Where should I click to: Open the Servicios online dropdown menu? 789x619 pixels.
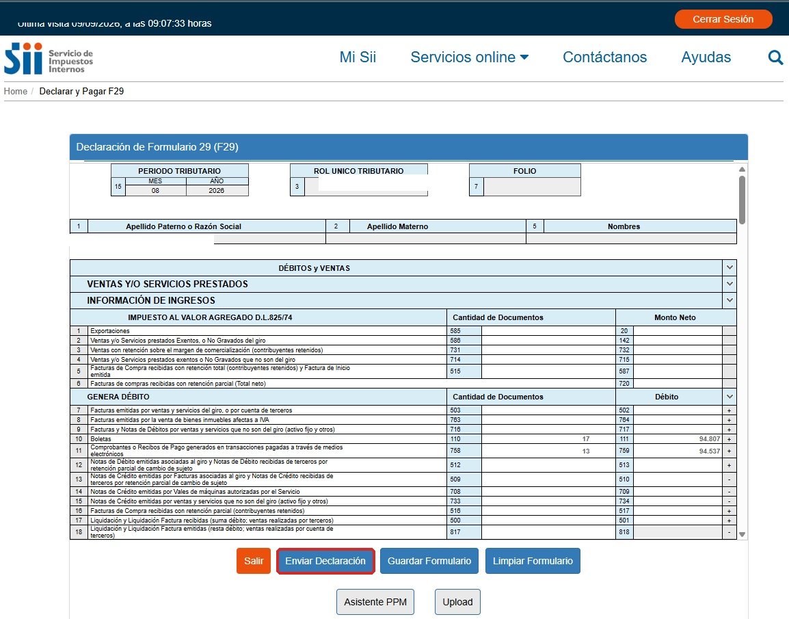click(x=470, y=57)
